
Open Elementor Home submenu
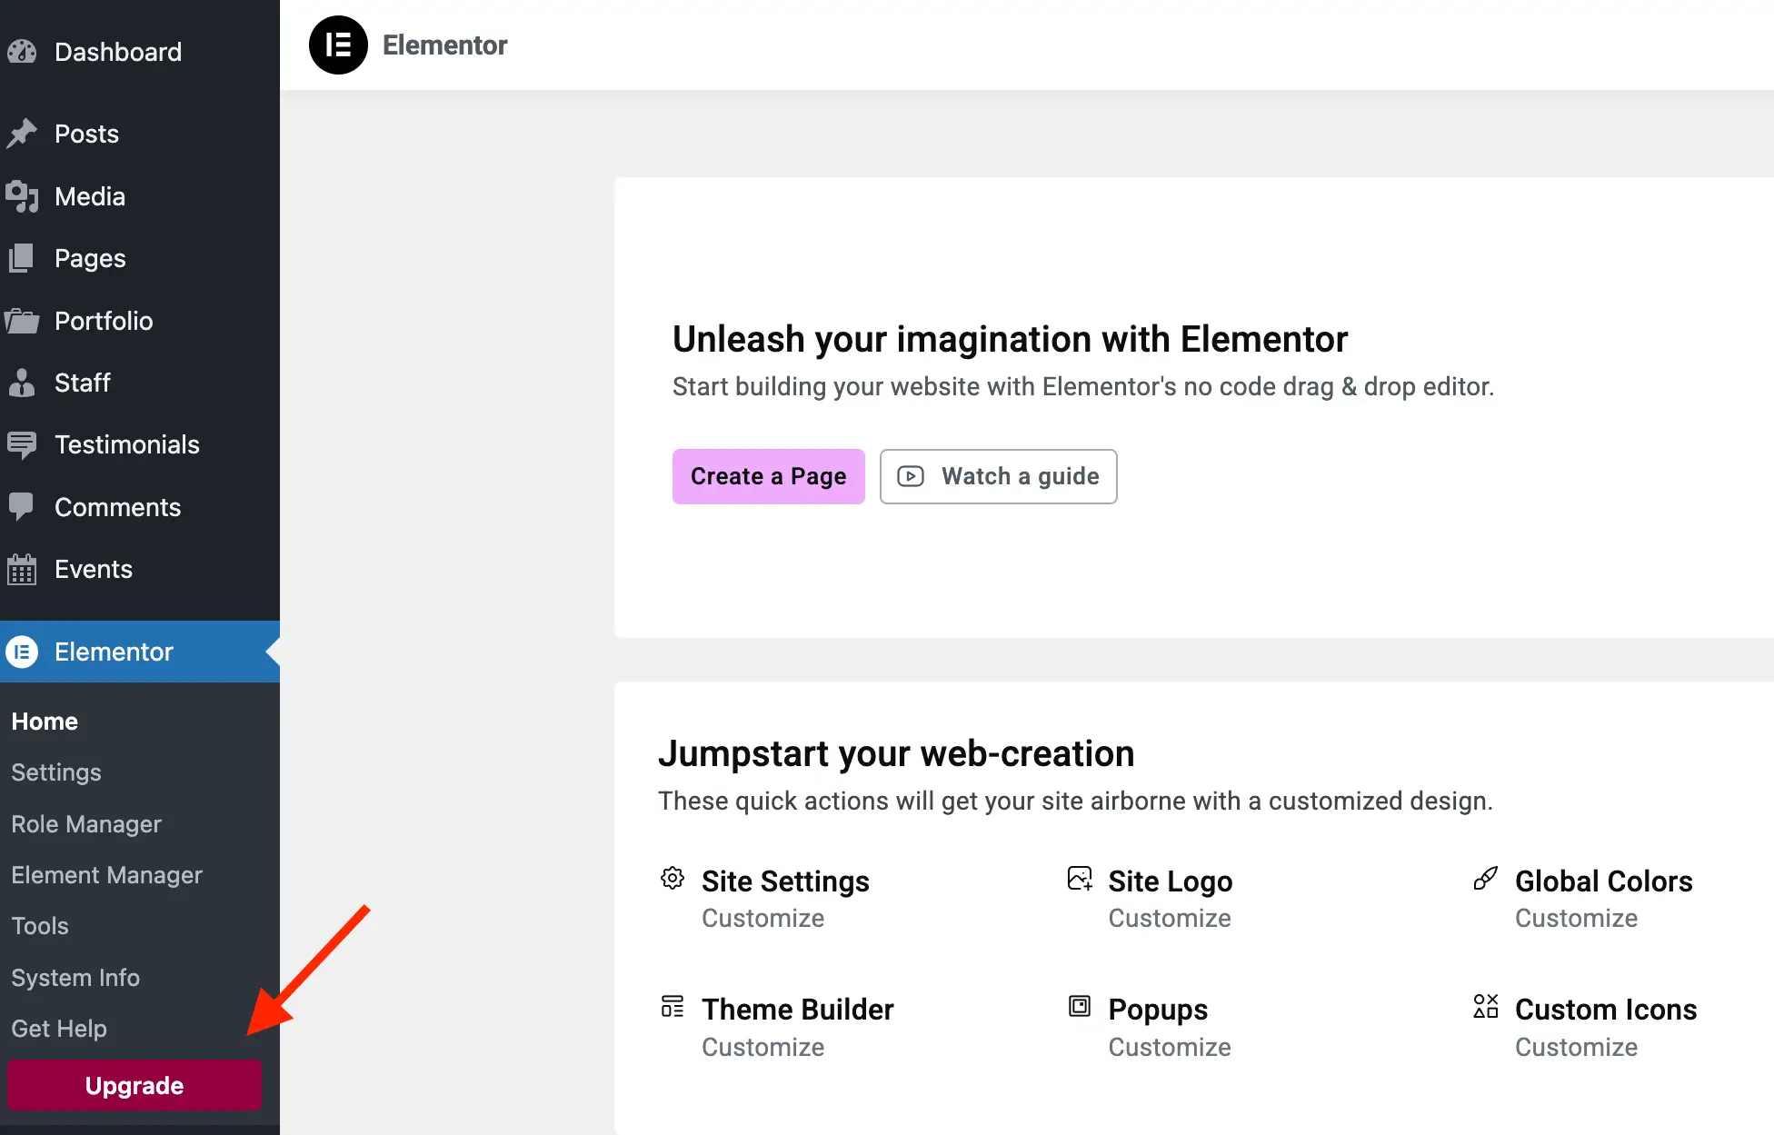pyautogui.click(x=45, y=722)
